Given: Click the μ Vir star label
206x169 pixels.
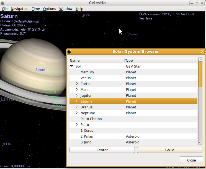Looking at the screenshot, I should (x=87, y=15).
